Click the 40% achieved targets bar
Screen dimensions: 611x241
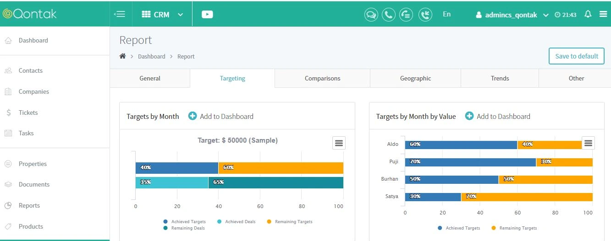pyautogui.click(x=176, y=168)
